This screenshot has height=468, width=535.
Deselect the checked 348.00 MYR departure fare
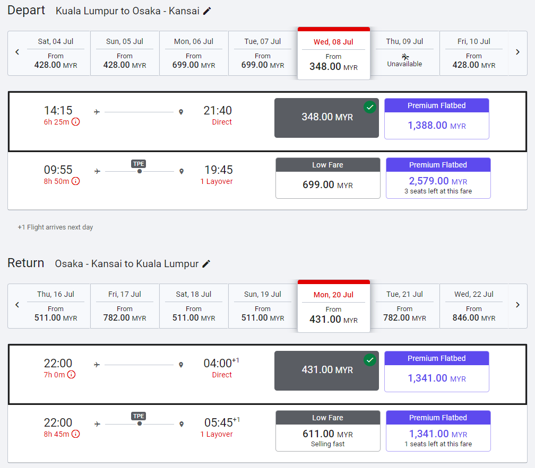(326, 118)
